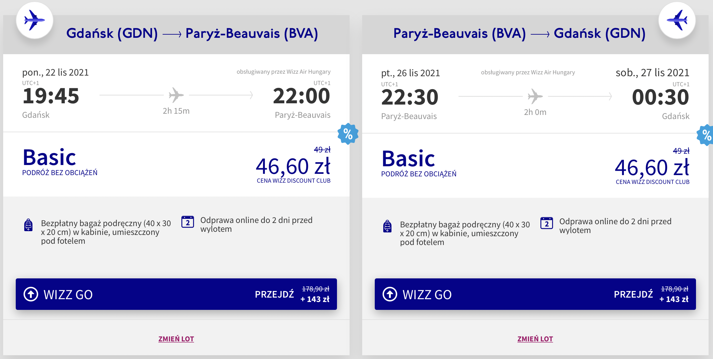Screen dimensions: 713x359
Task: Click the upgrade arrow icon in outbound WIZZ GO
Action: tap(31, 294)
